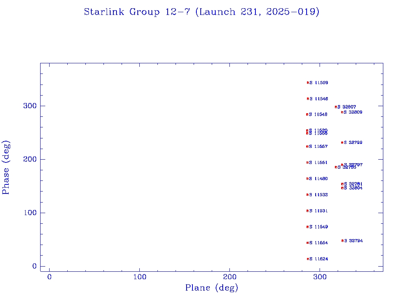Screen dimensions: 403x302
Task: Click the 300 tick label on Phase axis
Action: coord(30,106)
